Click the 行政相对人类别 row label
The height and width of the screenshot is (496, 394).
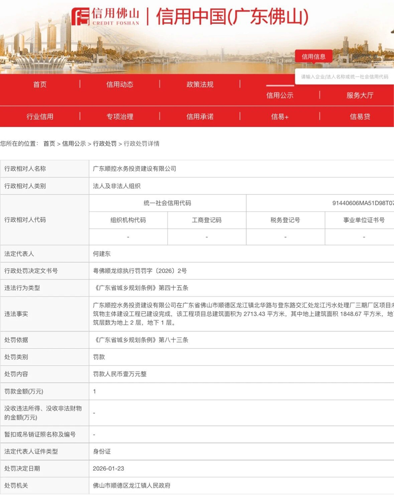click(x=25, y=186)
